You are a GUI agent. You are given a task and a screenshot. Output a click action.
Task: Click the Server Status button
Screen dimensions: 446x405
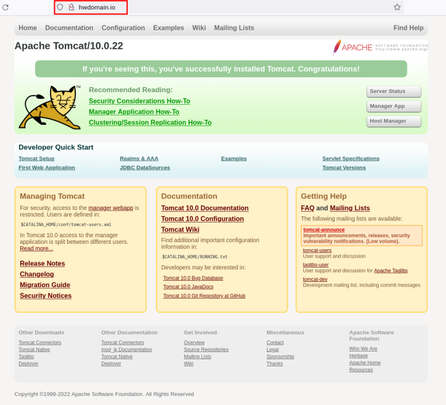coord(394,92)
